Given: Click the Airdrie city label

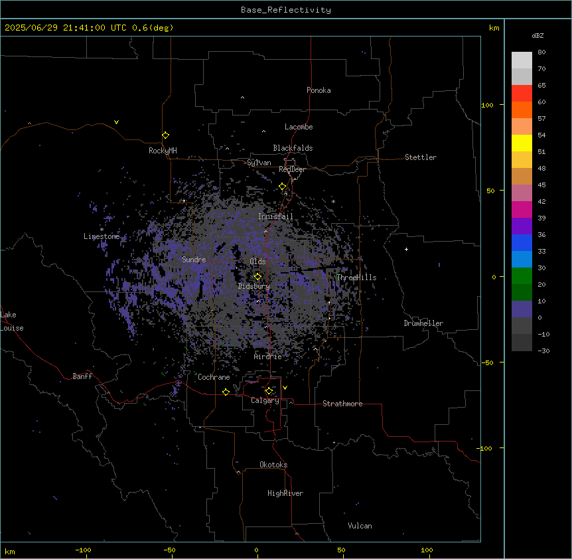Looking at the screenshot, I should pos(268,357).
